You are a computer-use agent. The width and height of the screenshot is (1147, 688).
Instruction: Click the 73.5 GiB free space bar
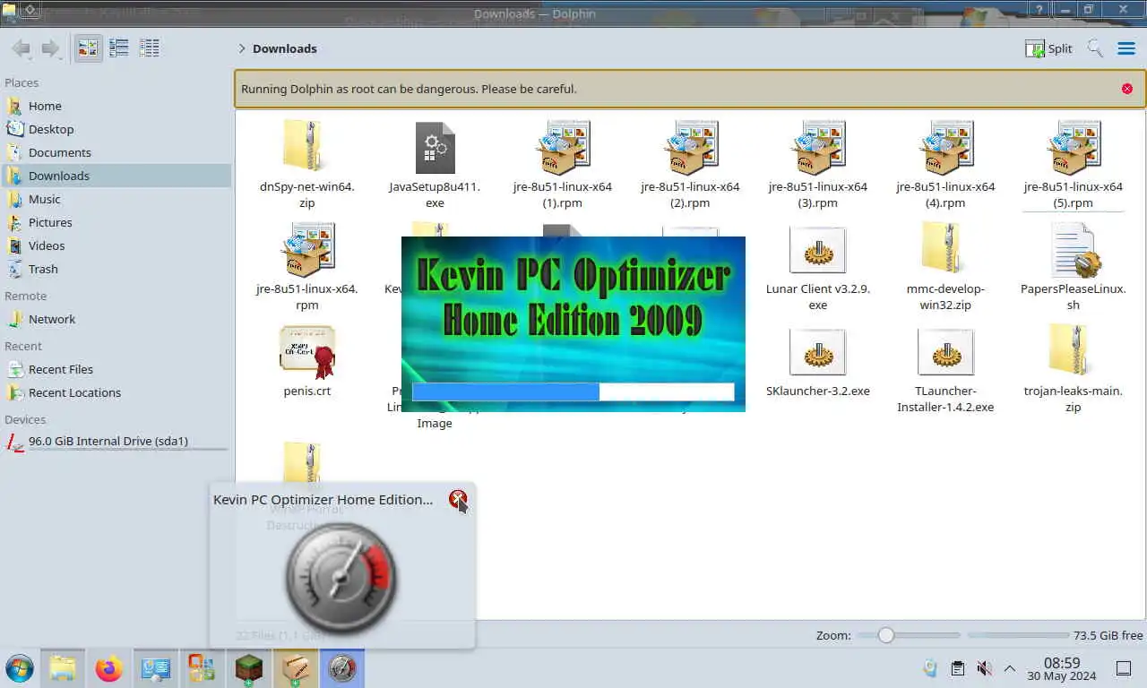[1017, 635]
